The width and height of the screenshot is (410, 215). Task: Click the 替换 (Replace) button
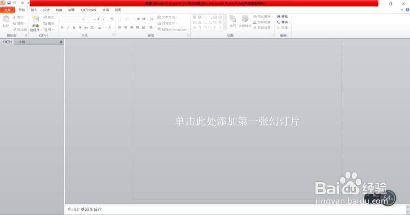[283, 22]
